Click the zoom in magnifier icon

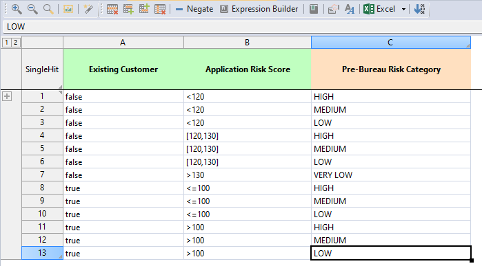click(17, 9)
